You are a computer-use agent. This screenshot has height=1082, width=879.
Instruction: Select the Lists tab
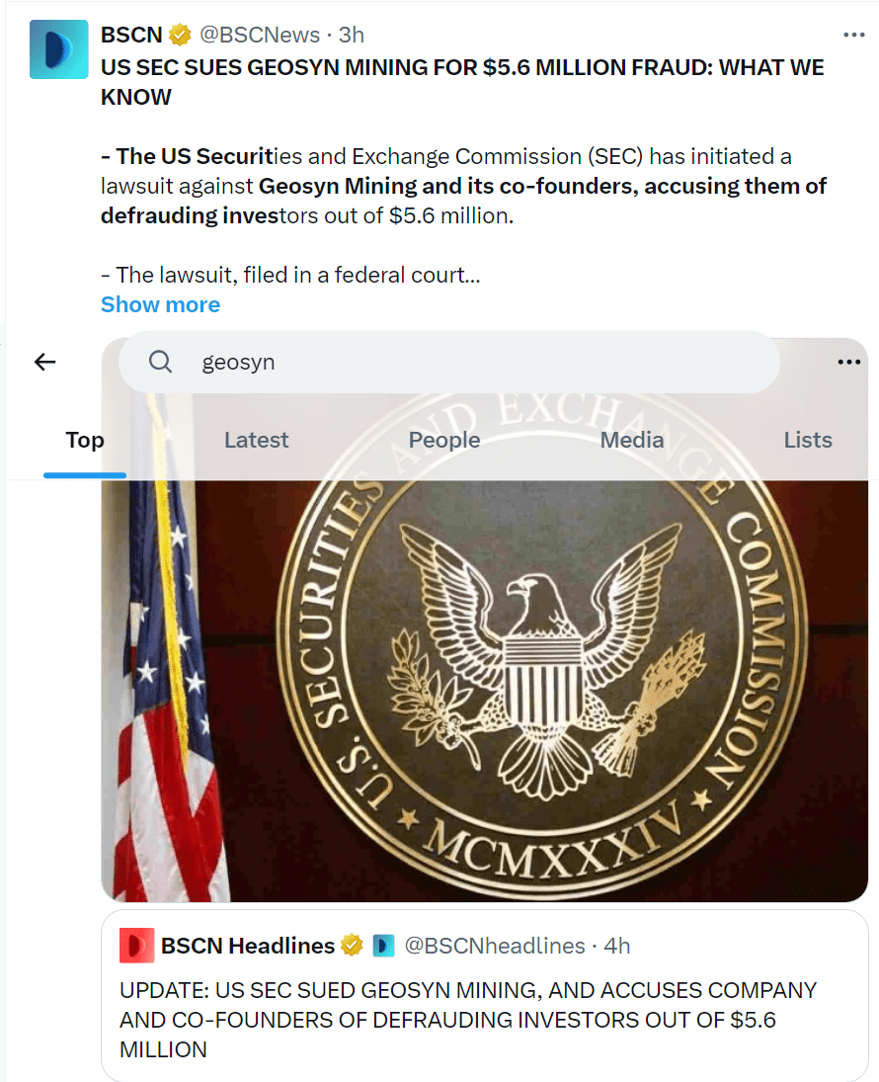(x=808, y=441)
